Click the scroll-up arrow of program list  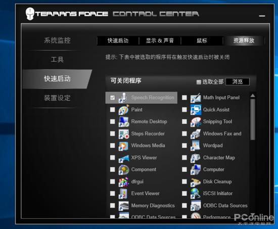(253, 96)
